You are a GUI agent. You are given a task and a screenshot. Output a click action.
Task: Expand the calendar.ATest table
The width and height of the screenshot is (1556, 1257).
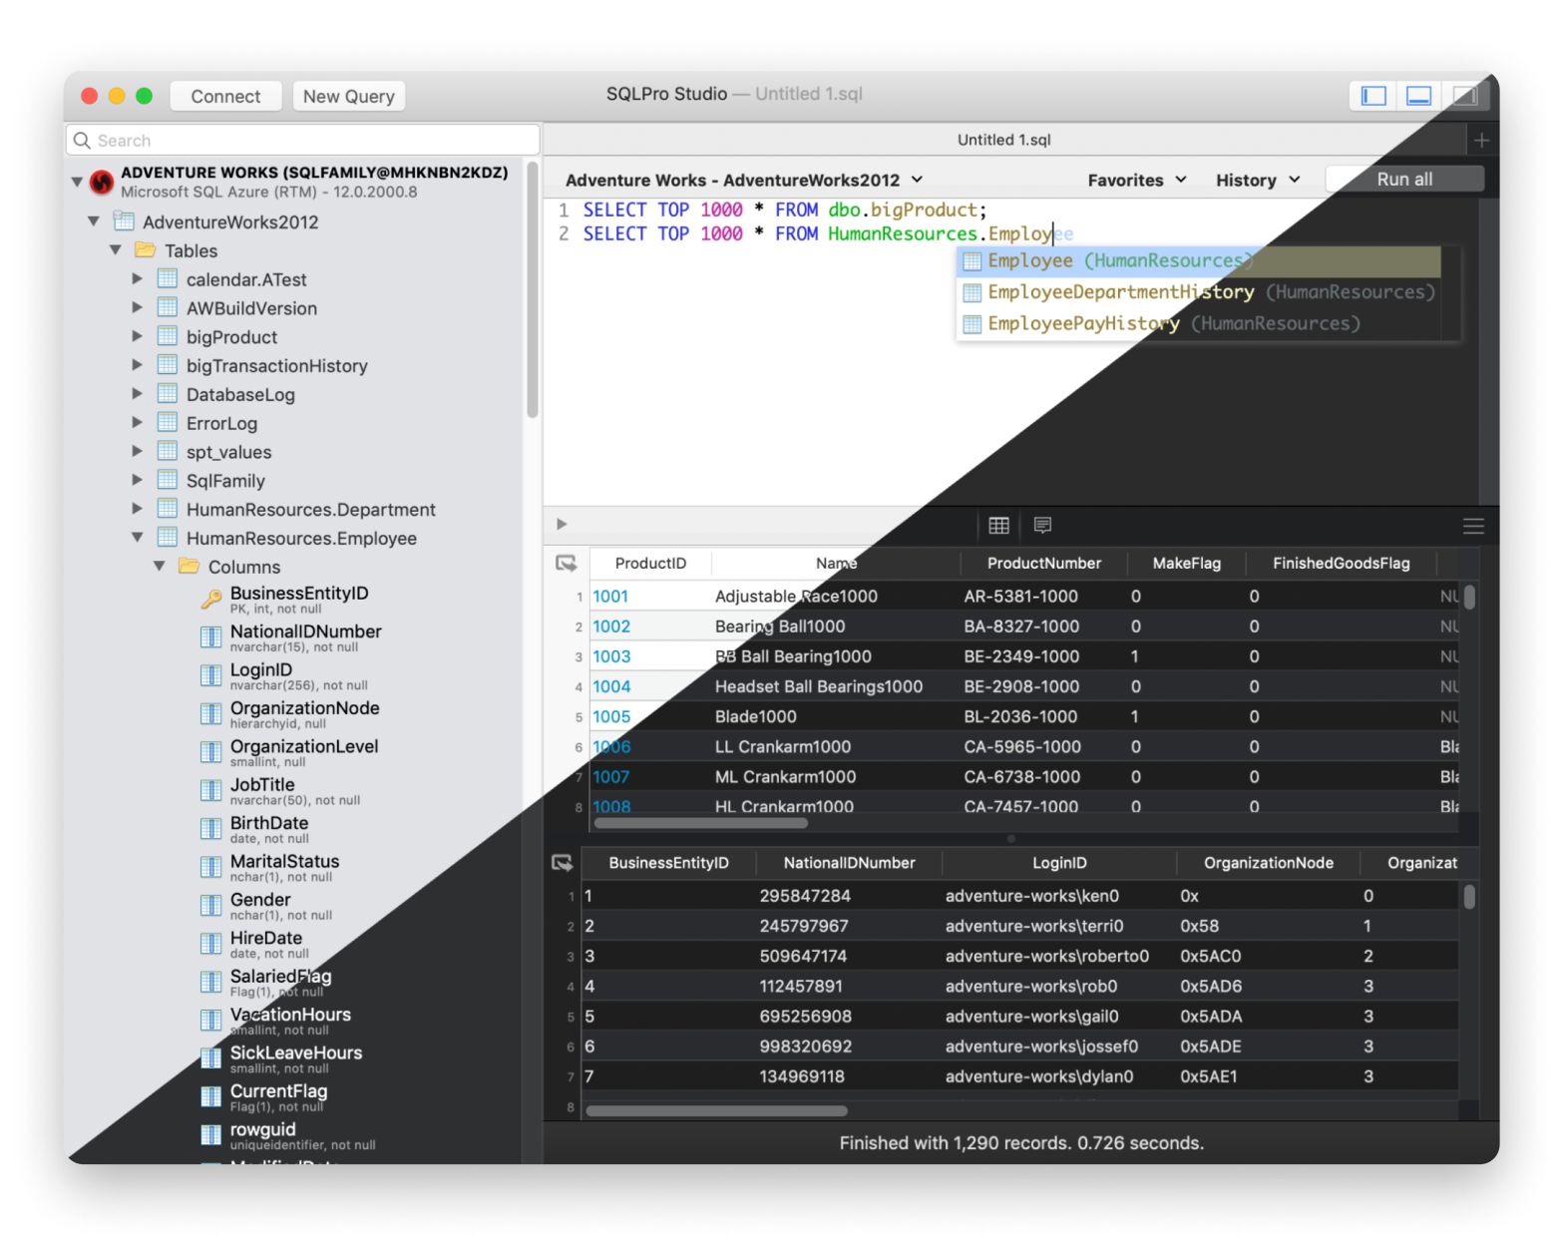tap(138, 279)
